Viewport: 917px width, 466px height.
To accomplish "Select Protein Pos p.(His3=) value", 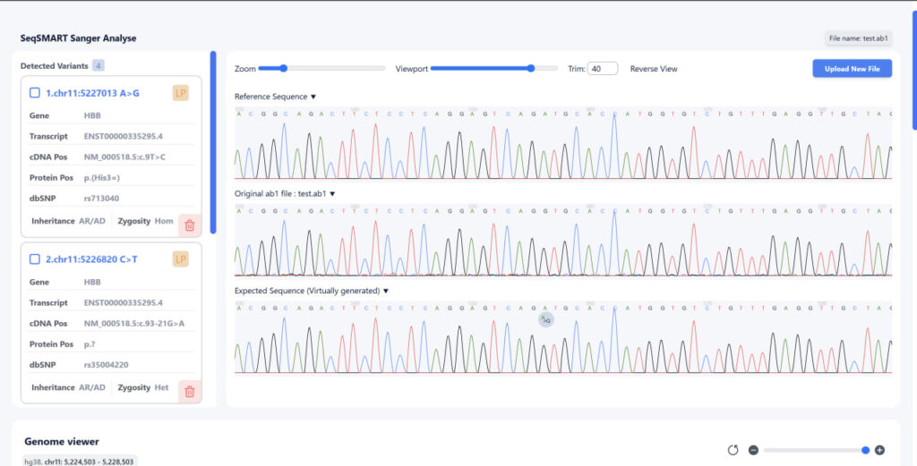I will [102, 177].
